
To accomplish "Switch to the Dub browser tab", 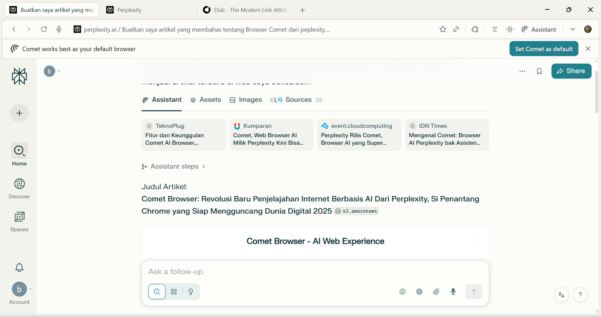I will coord(245,10).
